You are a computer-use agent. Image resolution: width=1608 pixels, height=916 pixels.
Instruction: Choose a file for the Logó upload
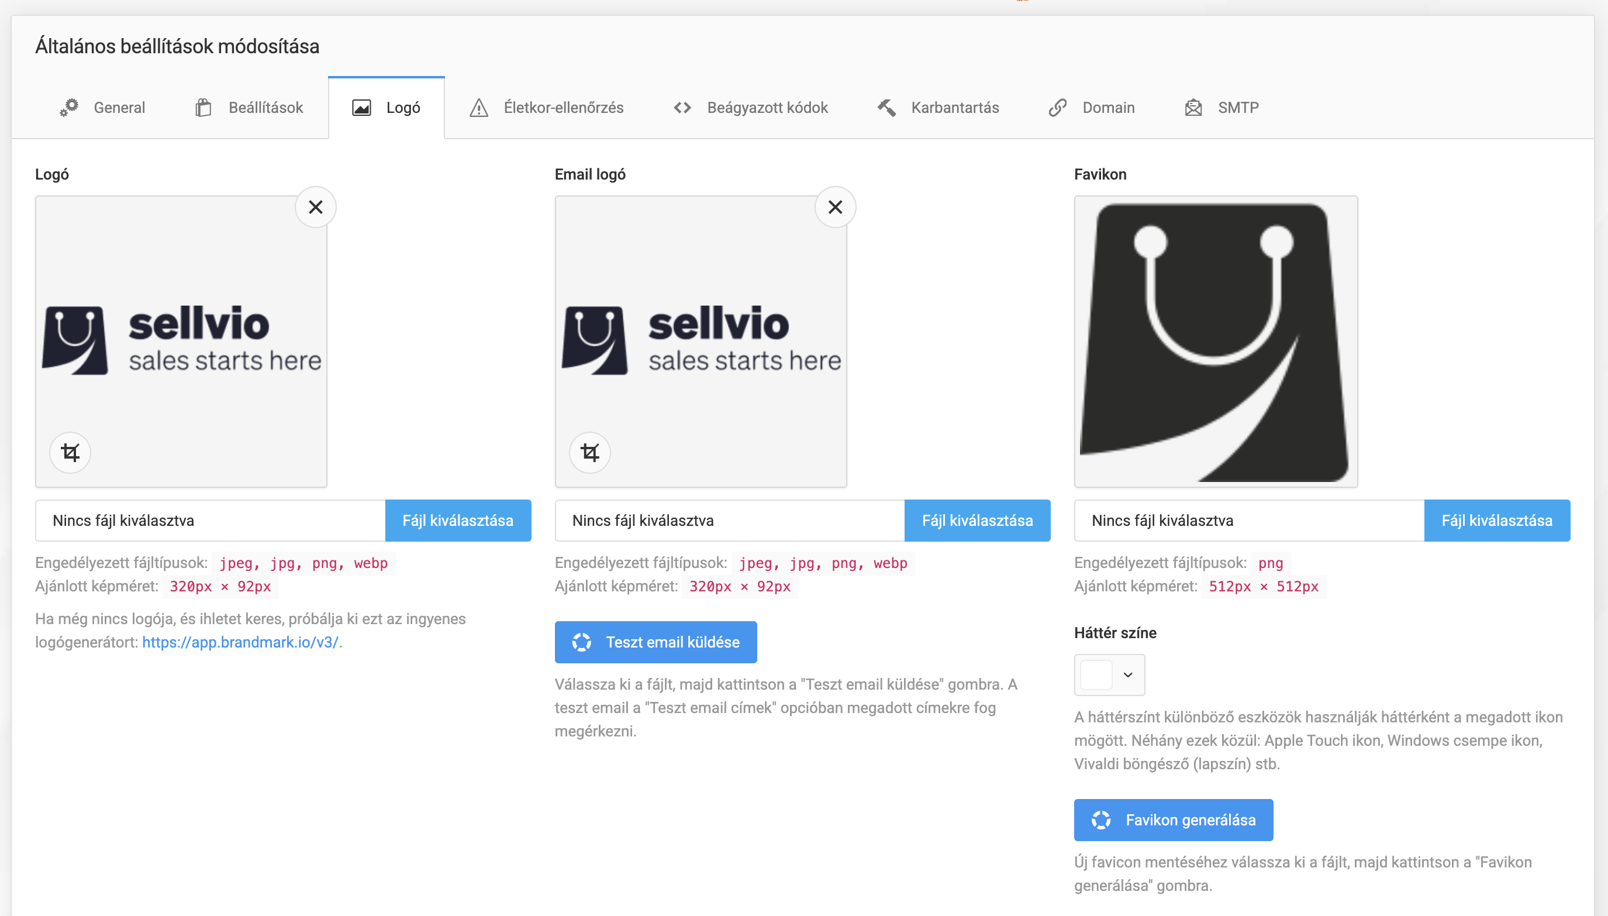[x=458, y=520]
